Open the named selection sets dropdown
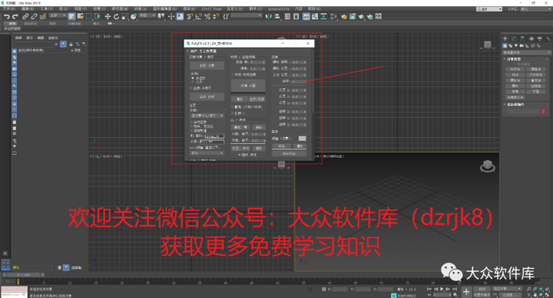Image resolution: width=553 pixels, height=298 pixels. (x=247, y=15)
